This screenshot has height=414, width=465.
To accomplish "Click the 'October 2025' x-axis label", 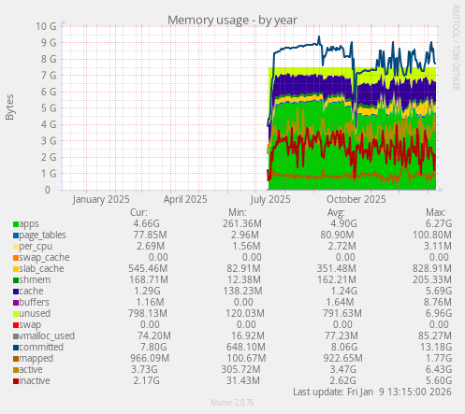I will click(356, 199).
